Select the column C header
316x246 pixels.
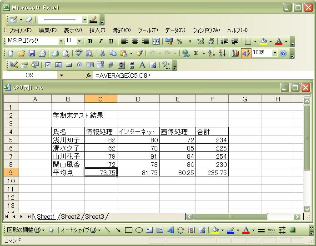100,99
